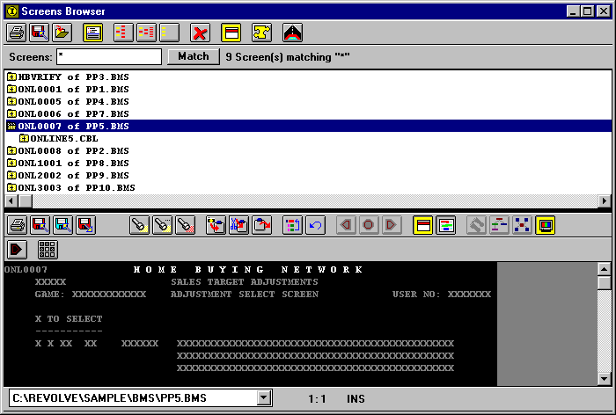Expand the ONL0001 of PP1.BMS tree node
This screenshot has width=616, height=415.
[11, 90]
